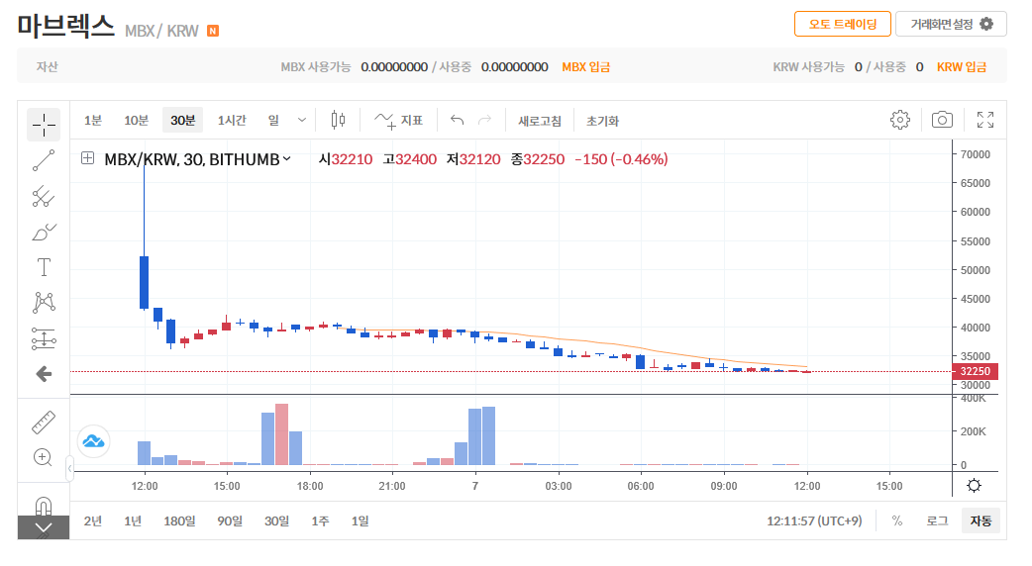The width and height of the screenshot is (1032, 566).
Task: Click the back arrow in left toolbar
Action: click(44, 374)
